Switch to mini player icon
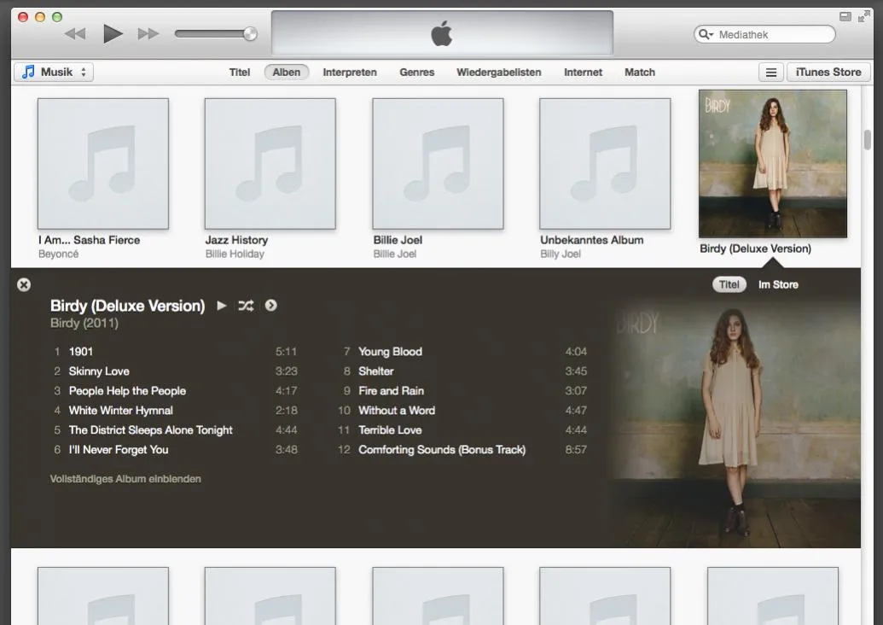 tap(845, 17)
